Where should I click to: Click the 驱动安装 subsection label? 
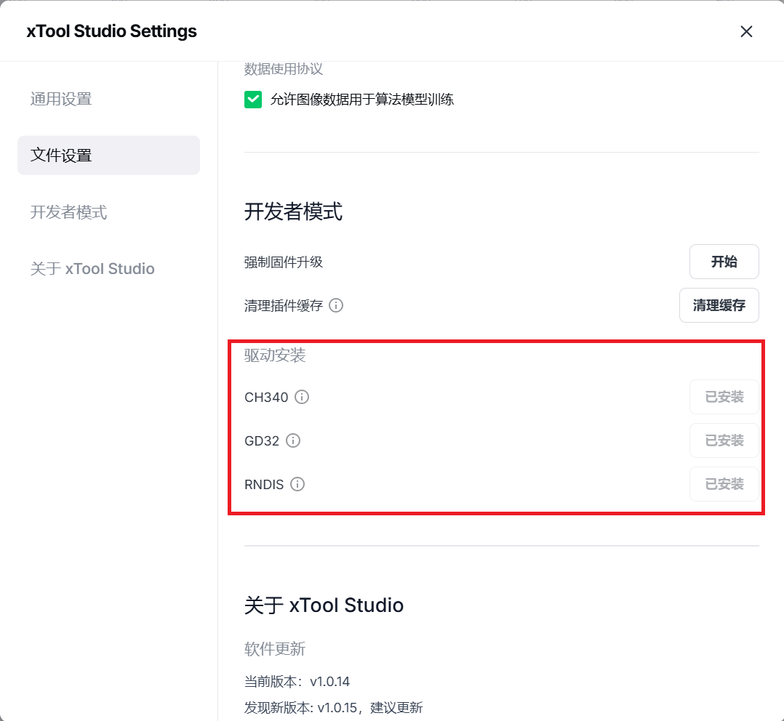pyautogui.click(x=275, y=355)
